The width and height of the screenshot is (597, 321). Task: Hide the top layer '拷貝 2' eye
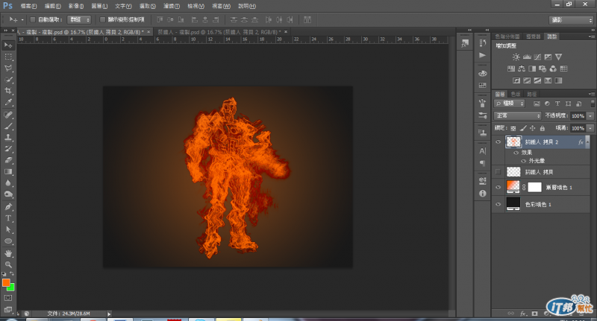click(x=498, y=142)
